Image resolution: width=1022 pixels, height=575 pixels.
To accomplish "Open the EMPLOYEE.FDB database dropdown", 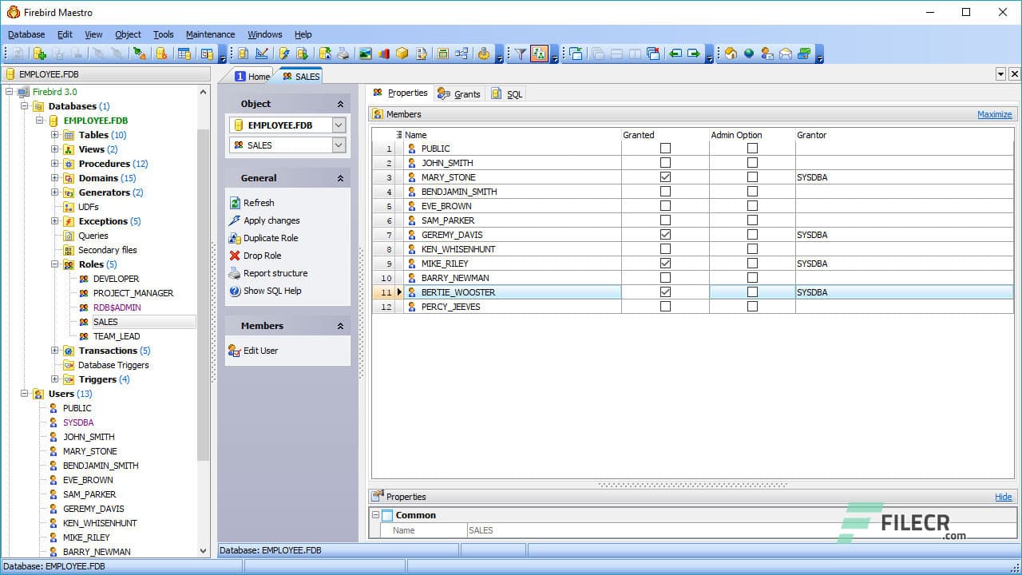I will click(x=338, y=125).
